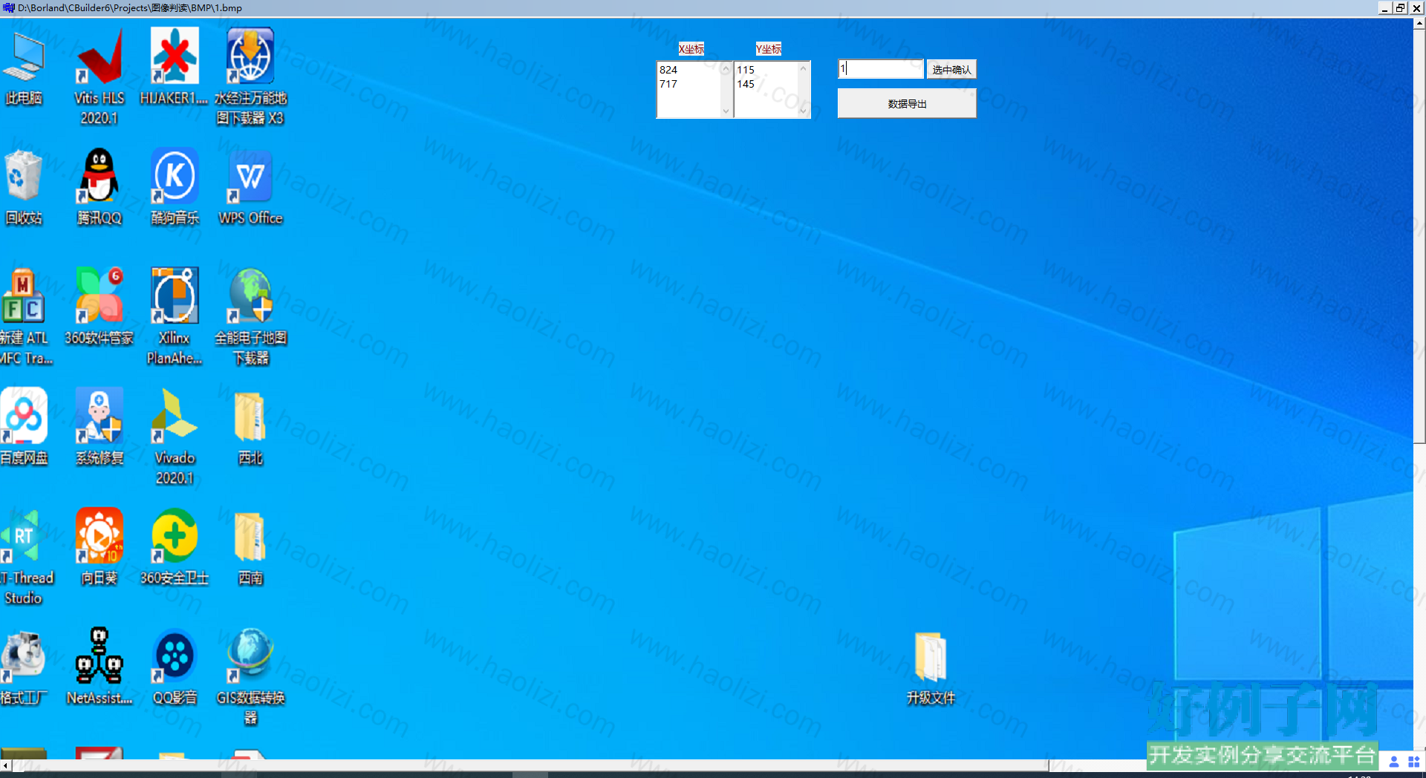Click the 西南 folder icon
Viewport: 1426px width, 778px height.
click(x=250, y=537)
